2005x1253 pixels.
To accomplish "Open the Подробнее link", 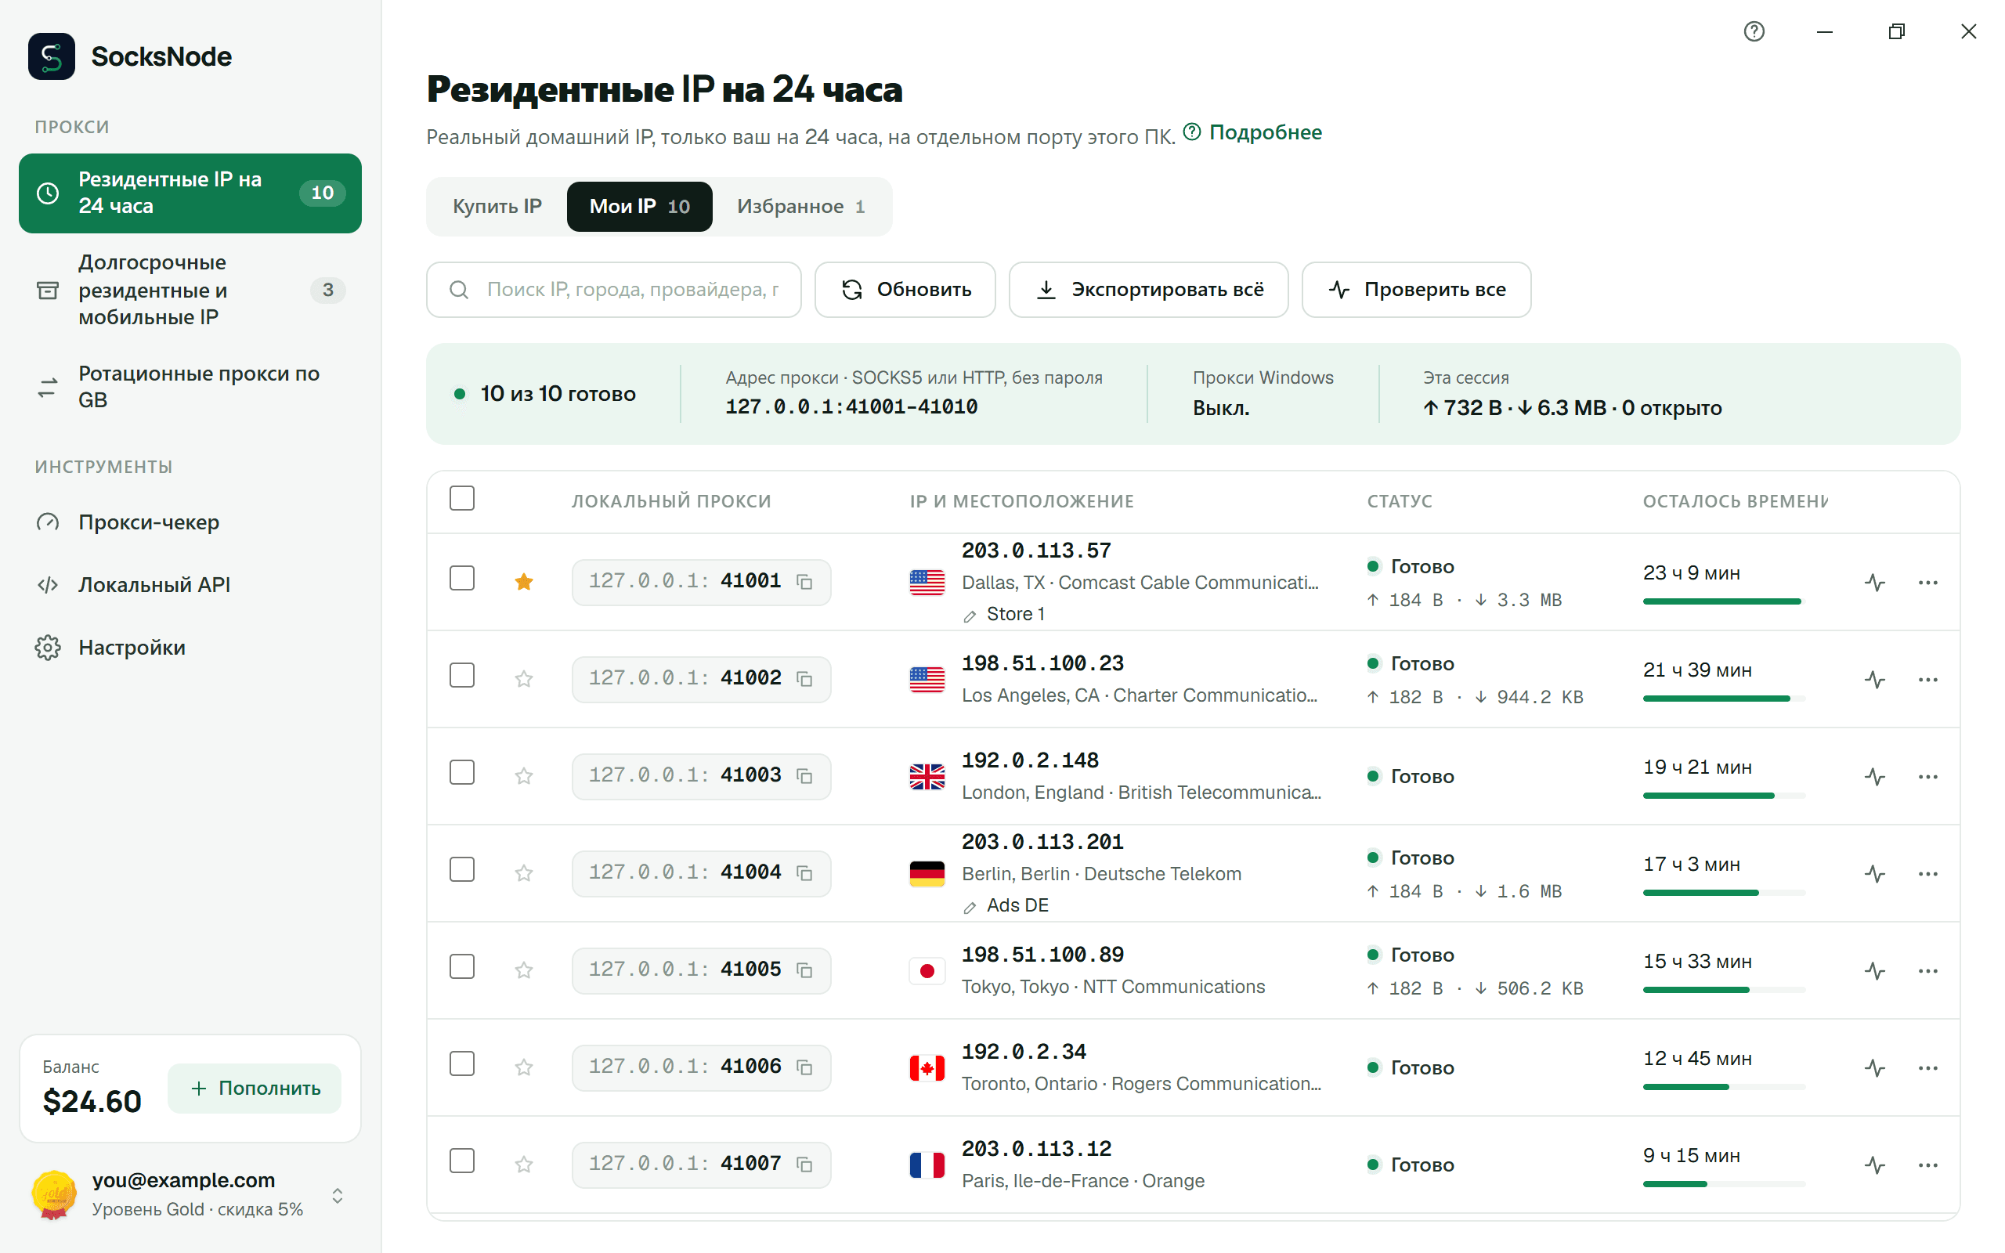I will click(1252, 132).
